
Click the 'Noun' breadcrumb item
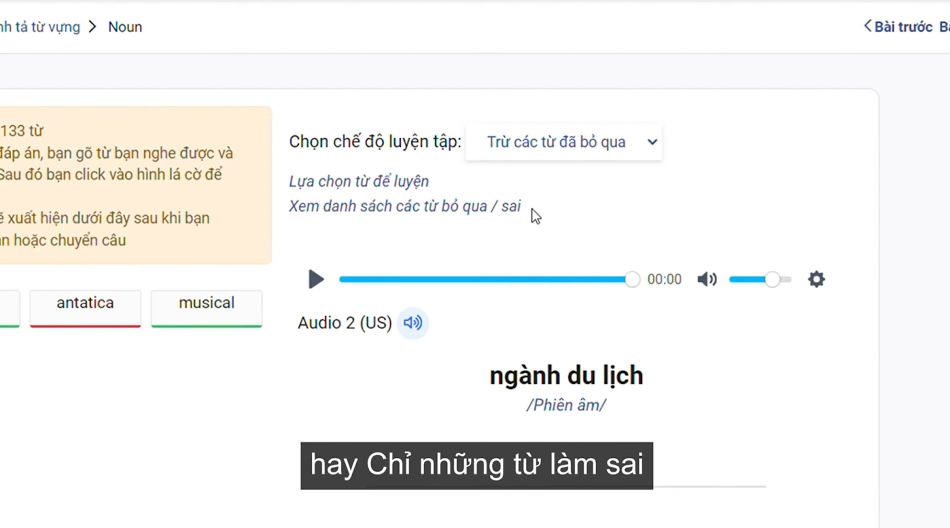(125, 27)
